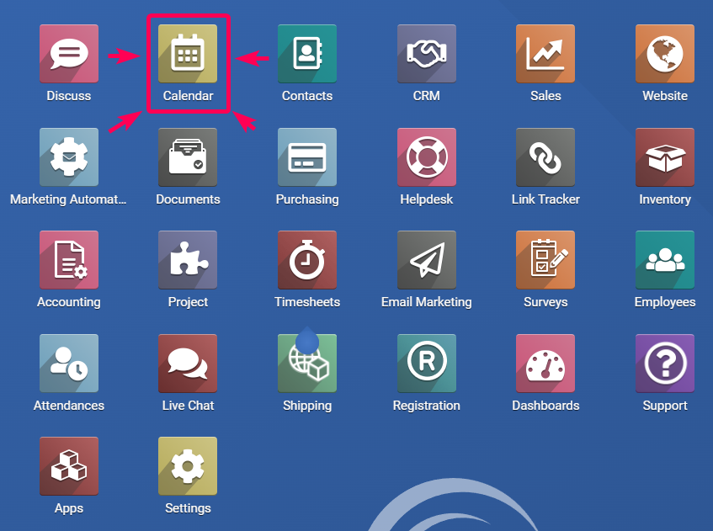Open the Support question mark icon
This screenshot has height=531, width=713.
point(665,364)
